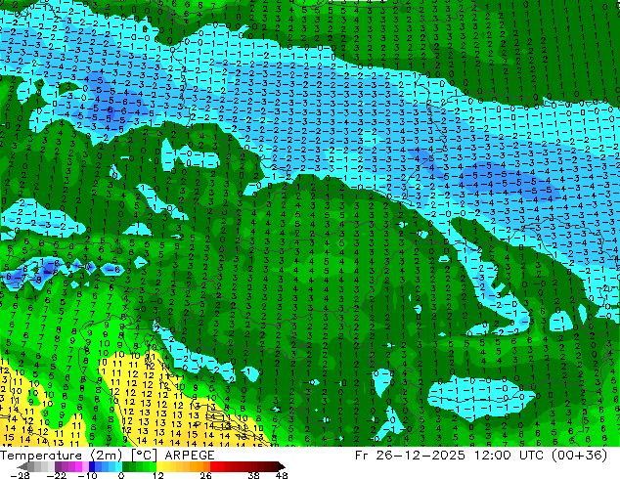Click the date '26-12-2025' in the footer
The height and width of the screenshot is (479, 620).
[x=420, y=456]
